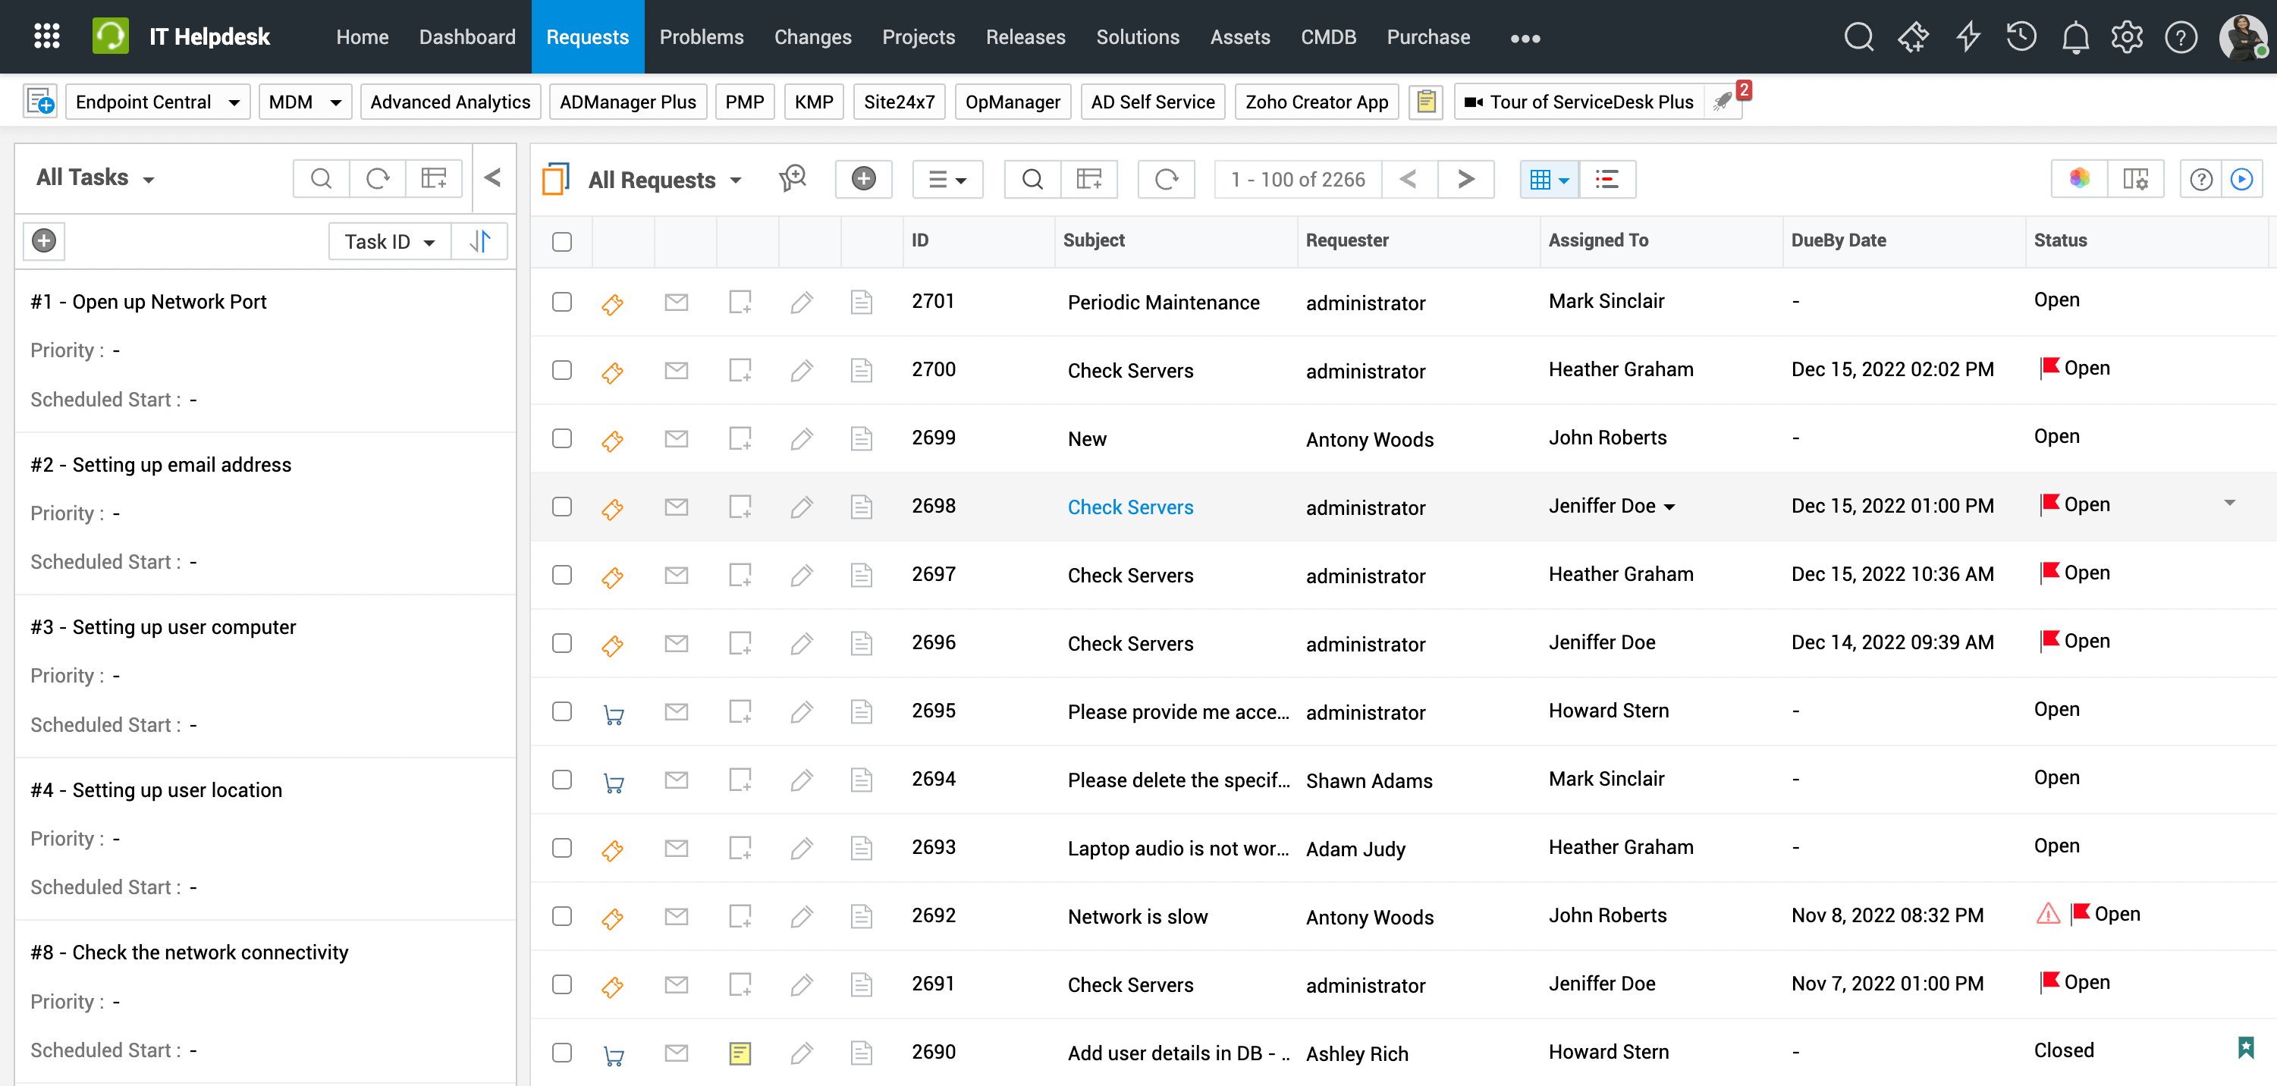Screen dimensions: 2277x1086
Task: Click the Advanced Analytics button
Action: pyautogui.click(x=450, y=102)
